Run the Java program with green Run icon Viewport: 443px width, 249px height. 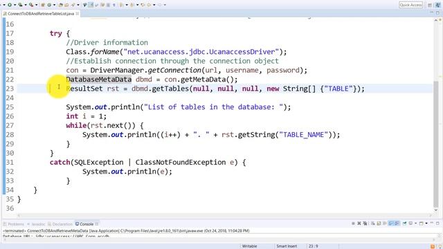[9, 5]
